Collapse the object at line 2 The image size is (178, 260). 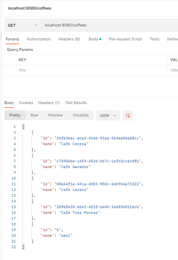[33, 132]
